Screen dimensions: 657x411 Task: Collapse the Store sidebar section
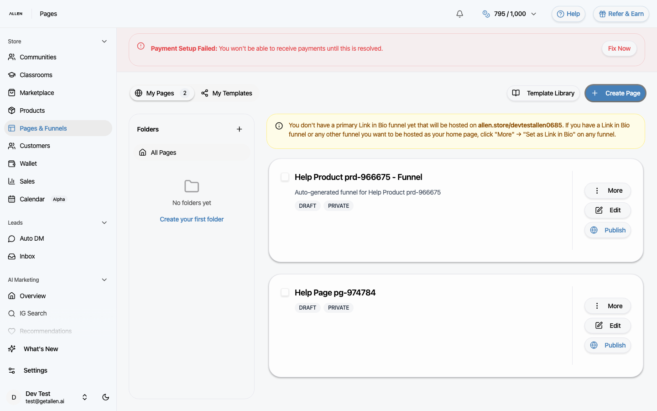pyautogui.click(x=104, y=41)
